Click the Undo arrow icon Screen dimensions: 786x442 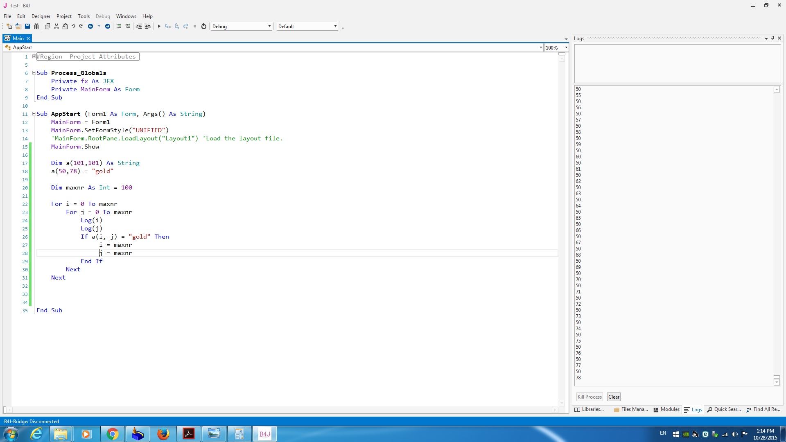73,26
